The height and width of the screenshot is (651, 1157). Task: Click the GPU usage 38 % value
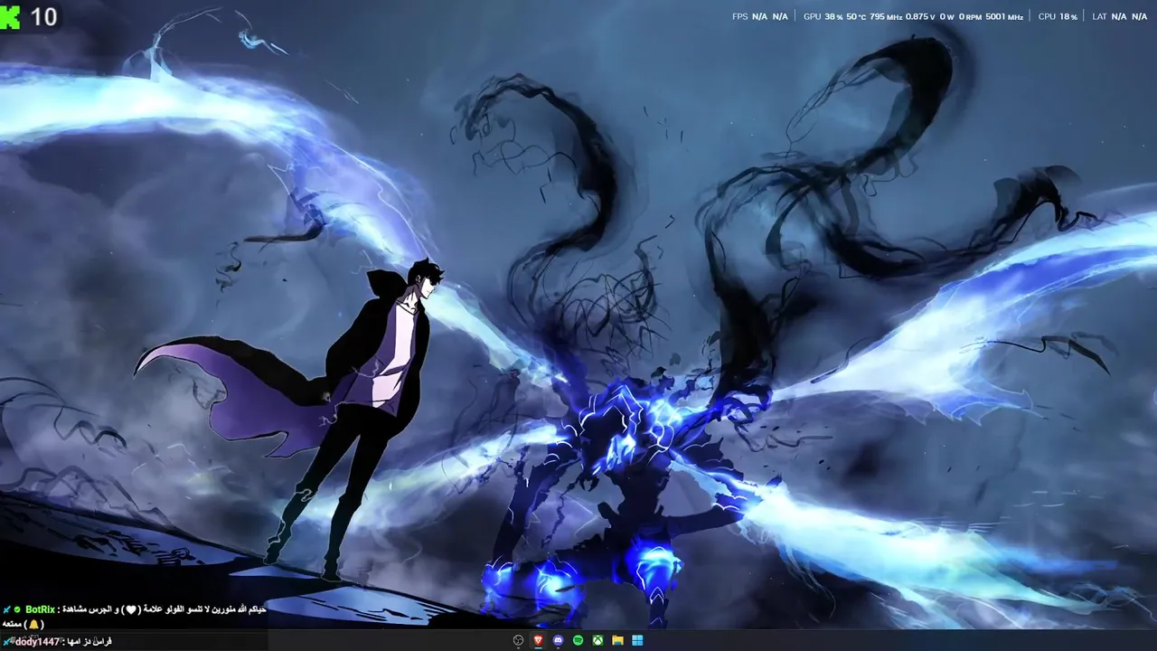pyautogui.click(x=833, y=16)
